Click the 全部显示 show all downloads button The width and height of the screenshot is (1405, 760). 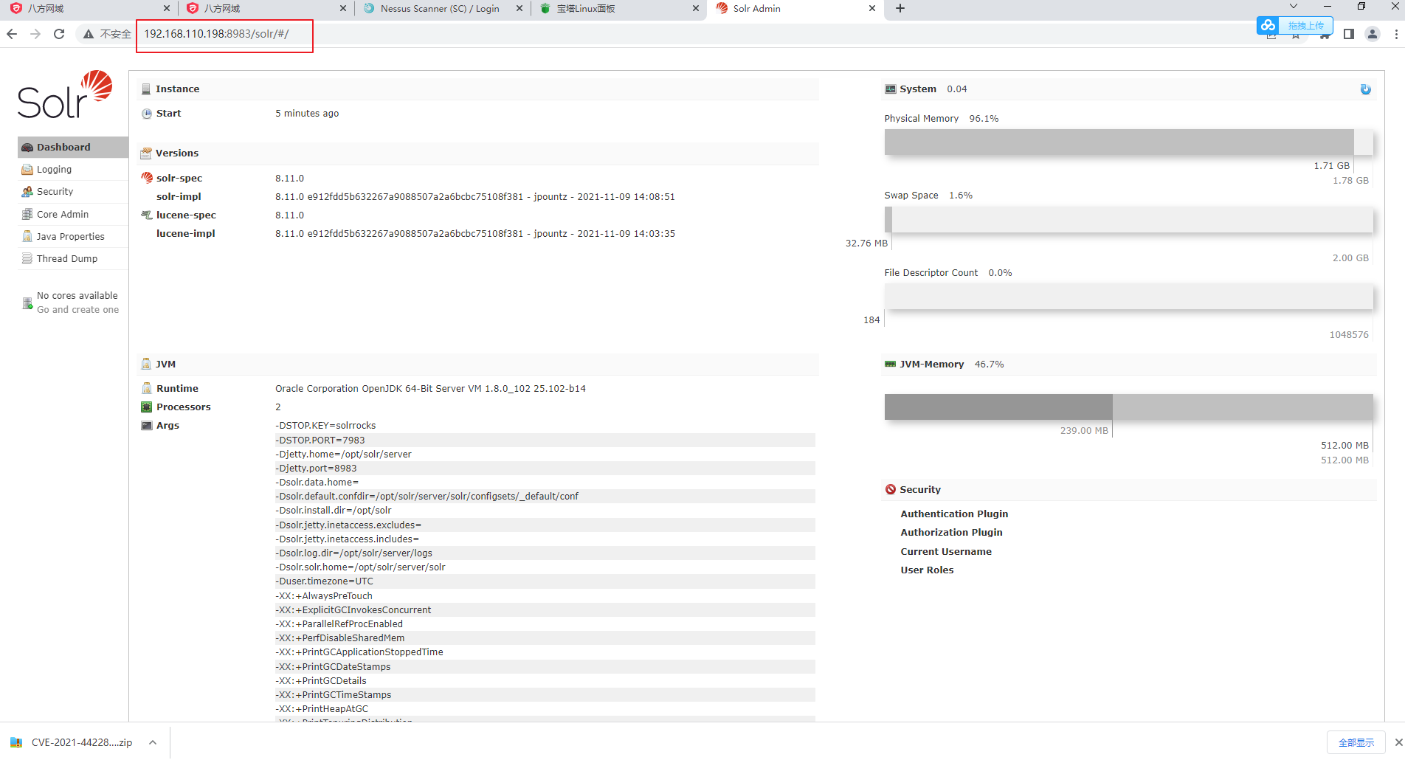tap(1356, 742)
